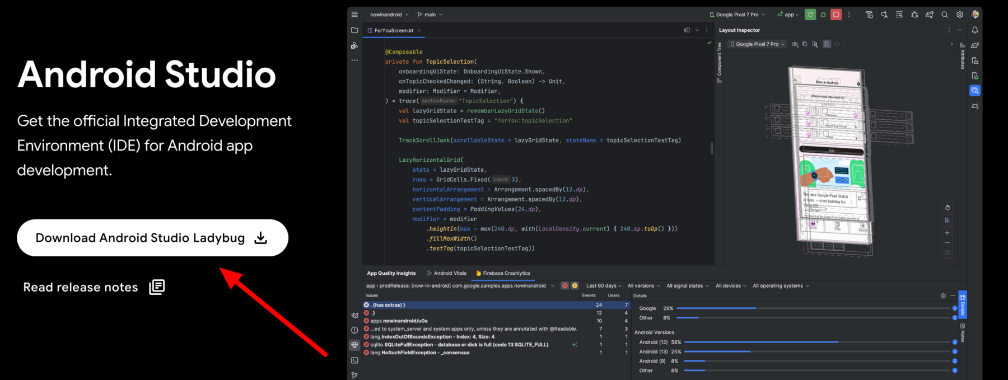This screenshot has width=1008, height=380.
Task: Open the All signal states dropdown
Action: [x=688, y=285]
